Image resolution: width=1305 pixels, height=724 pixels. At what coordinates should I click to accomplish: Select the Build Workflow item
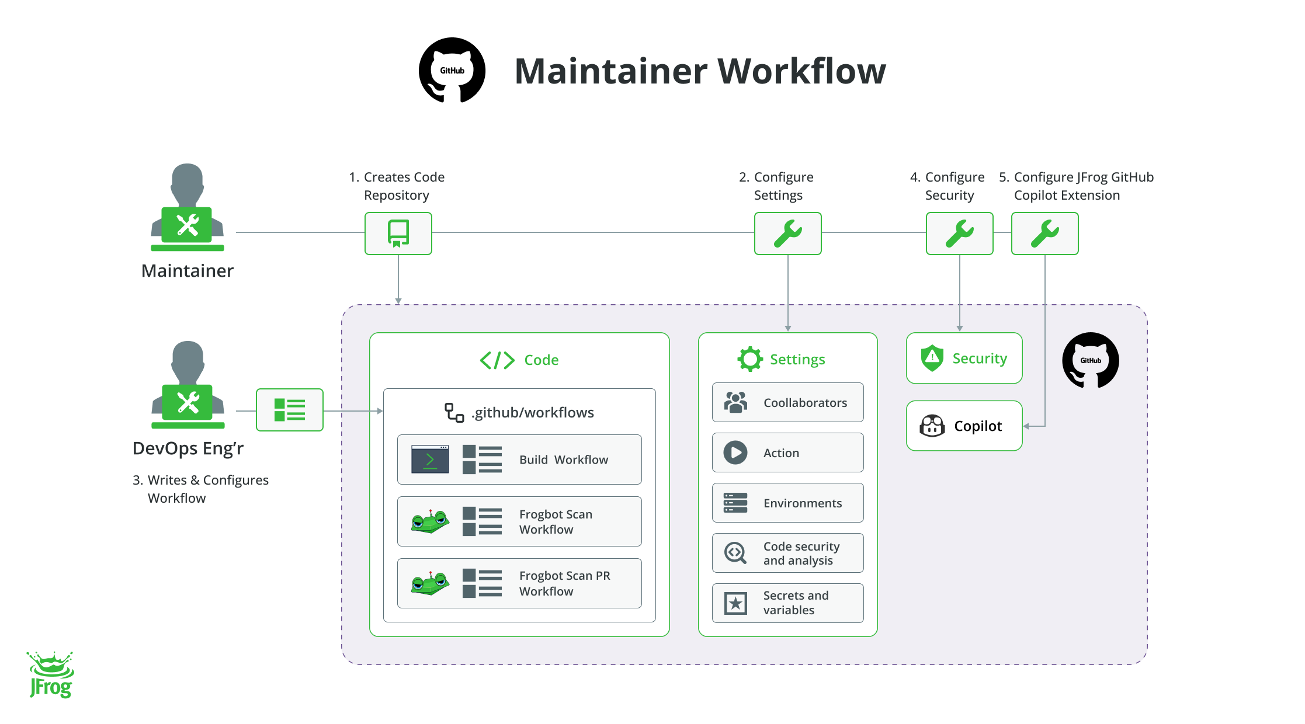(x=519, y=460)
